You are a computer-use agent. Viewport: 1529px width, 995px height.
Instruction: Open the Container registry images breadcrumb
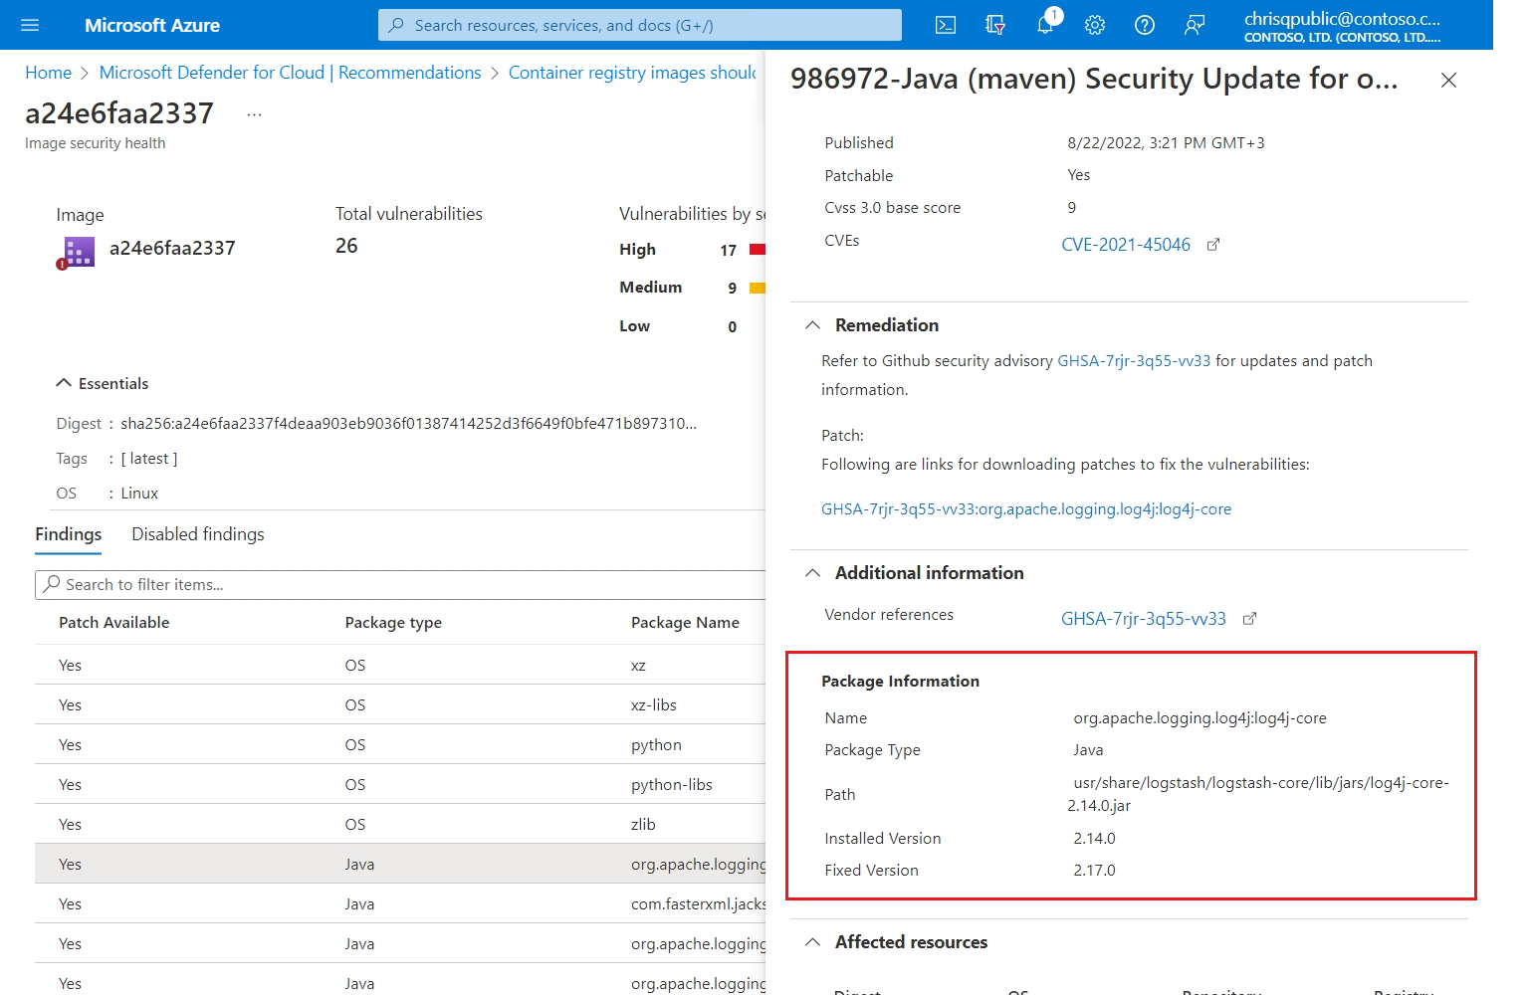632,73
